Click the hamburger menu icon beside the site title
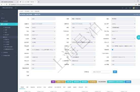The height and width of the screenshot is (92, 140). [x=16, y=8]
